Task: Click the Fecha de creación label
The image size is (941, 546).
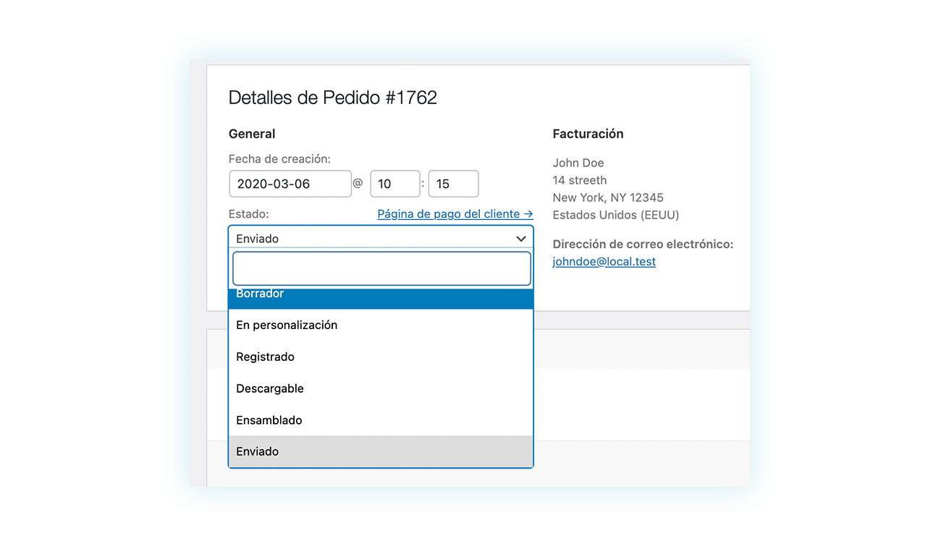Action: (279, 159)
